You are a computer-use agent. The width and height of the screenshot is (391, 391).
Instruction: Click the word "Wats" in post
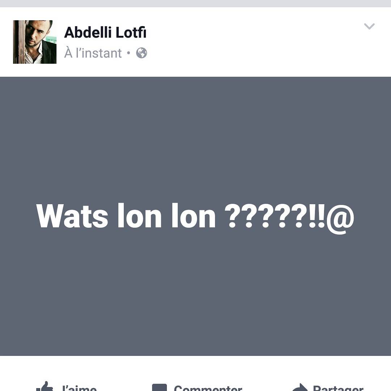(x=72, y=216)
